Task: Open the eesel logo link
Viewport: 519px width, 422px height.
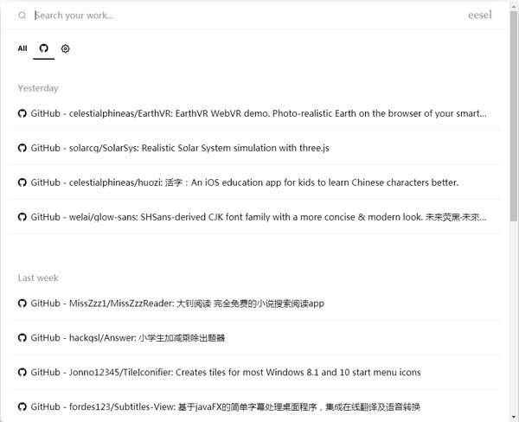Action: [480, 15]
